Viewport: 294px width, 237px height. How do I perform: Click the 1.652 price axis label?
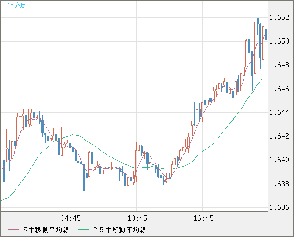[279, 17]
